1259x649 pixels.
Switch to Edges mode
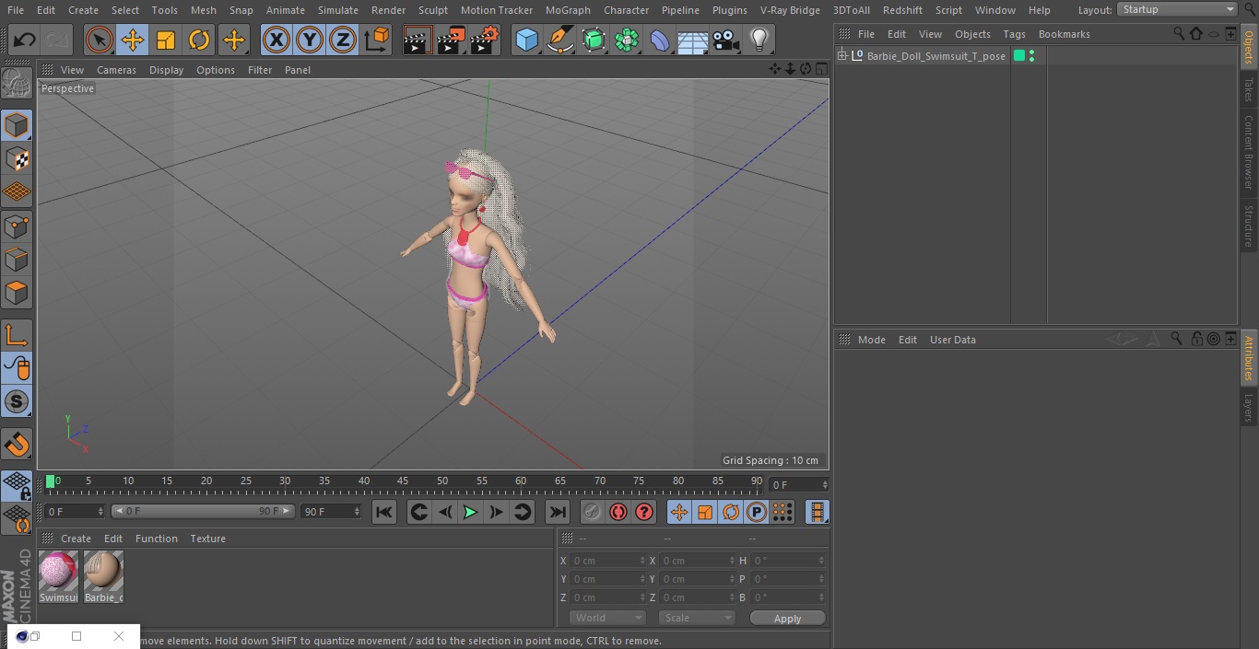coord(17,260)
